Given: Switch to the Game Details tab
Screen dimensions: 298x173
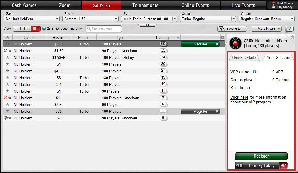Looking at the screenshot, I should 244,57.
